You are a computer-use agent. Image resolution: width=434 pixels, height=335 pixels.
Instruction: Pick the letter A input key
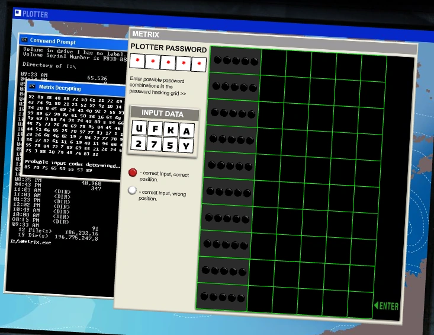pyautogui.click(x=187, y=131)
